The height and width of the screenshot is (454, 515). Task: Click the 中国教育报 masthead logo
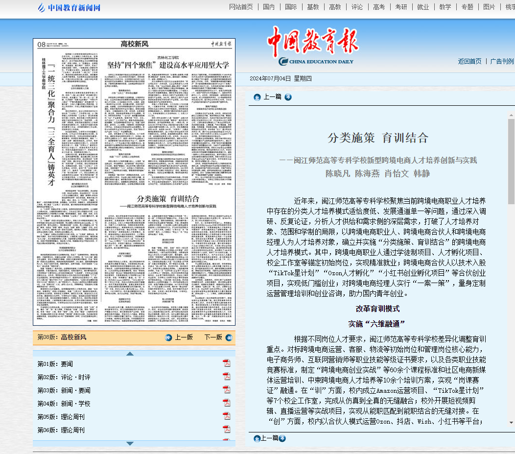tap(313, 46)
